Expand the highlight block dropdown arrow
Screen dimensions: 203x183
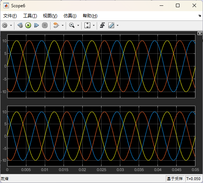(x=62, y=25)
